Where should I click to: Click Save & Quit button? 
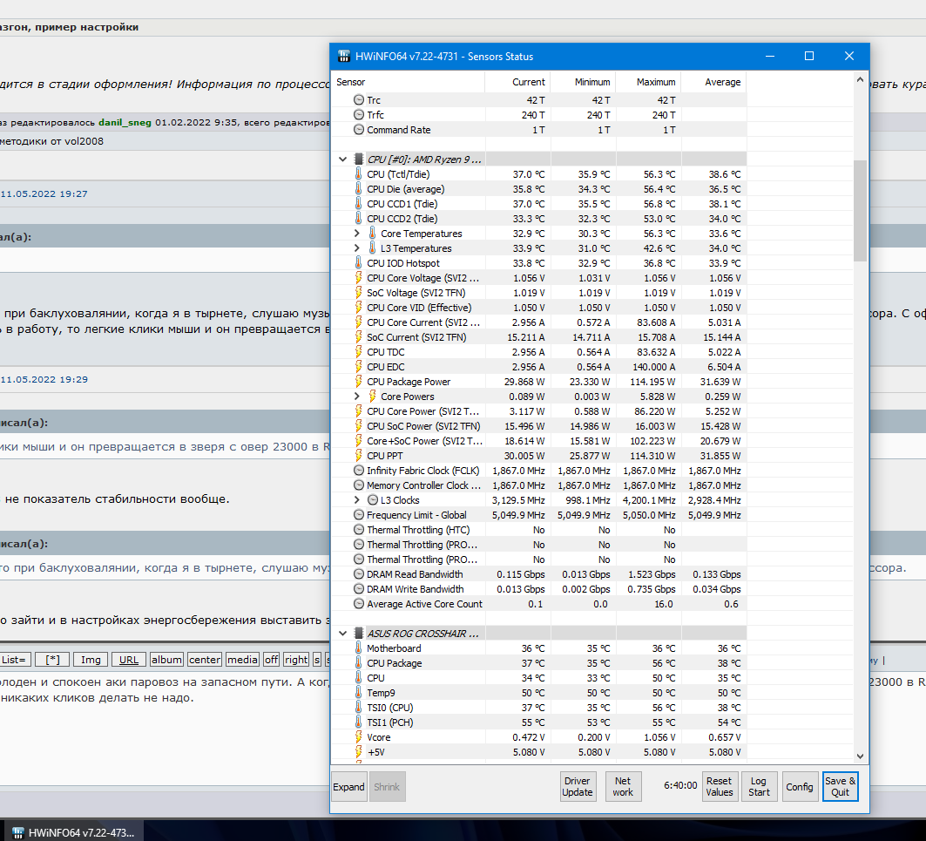pyautogui.click(x=840, y=787)
